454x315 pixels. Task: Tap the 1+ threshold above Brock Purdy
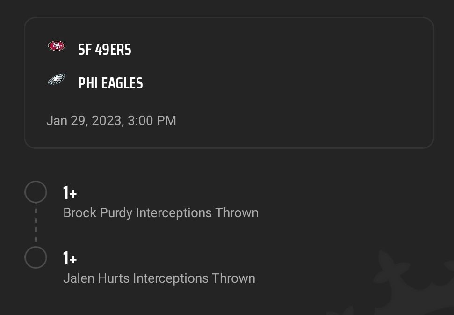pos(70,193)
